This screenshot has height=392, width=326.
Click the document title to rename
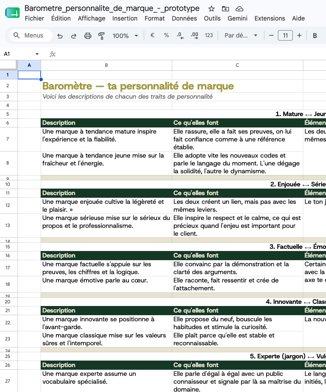pyautogui.click(x=112, y=8)
